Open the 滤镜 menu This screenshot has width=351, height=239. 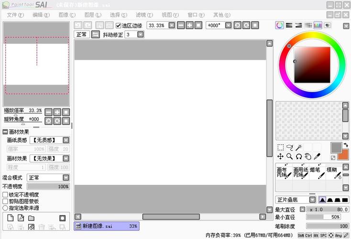144,15
